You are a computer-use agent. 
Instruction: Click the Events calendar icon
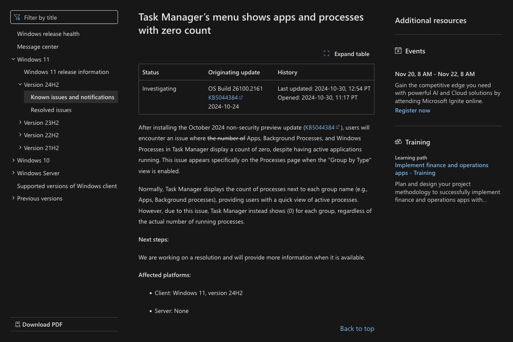pyautogui.click(x=398, y=51)
